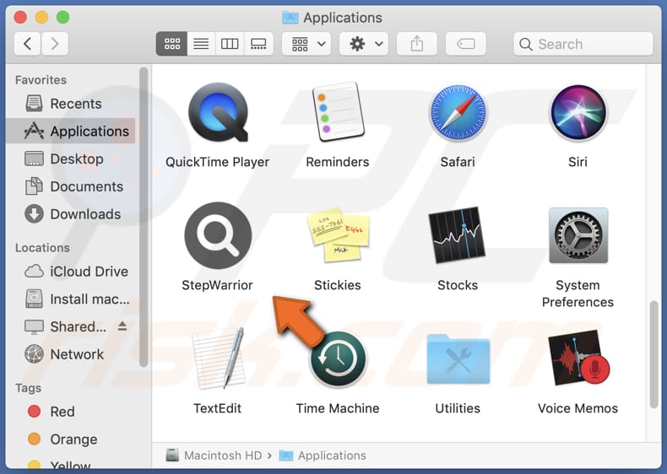Open Network in the sidebar
The width and height of the screenshot is (667, 474).
(71, 354)
